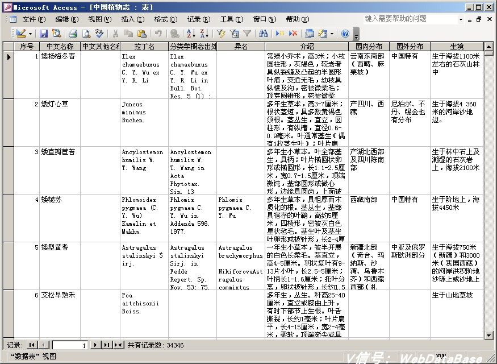The width and height of the screenshot is (497, 364).
Task: Open the View button dropdown arrow
Action: (x=31, y=34)
